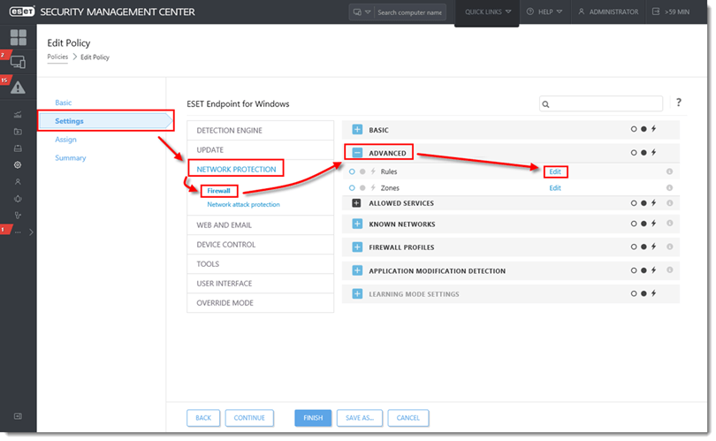716x441 pixels.
Task: Click the lightning Force flag on Basic section
Action: tap(653, 129)
